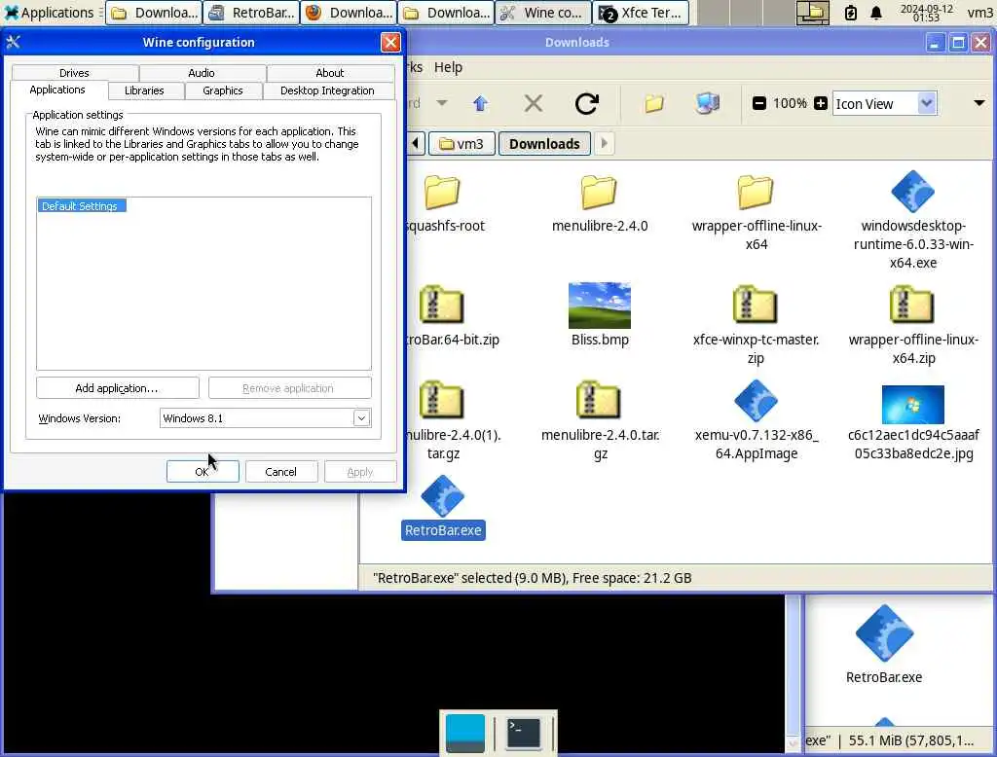Viewport: 997px width, 757px height.
Task: Open the forward history dropdown arrow
Action: point(442,103)
